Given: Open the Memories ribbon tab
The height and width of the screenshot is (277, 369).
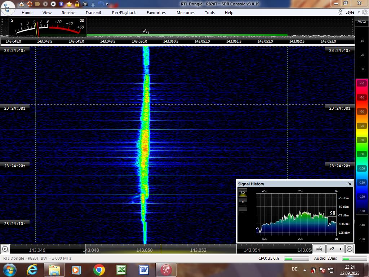Looking at the screenshot, I should [x=186, y=13].
